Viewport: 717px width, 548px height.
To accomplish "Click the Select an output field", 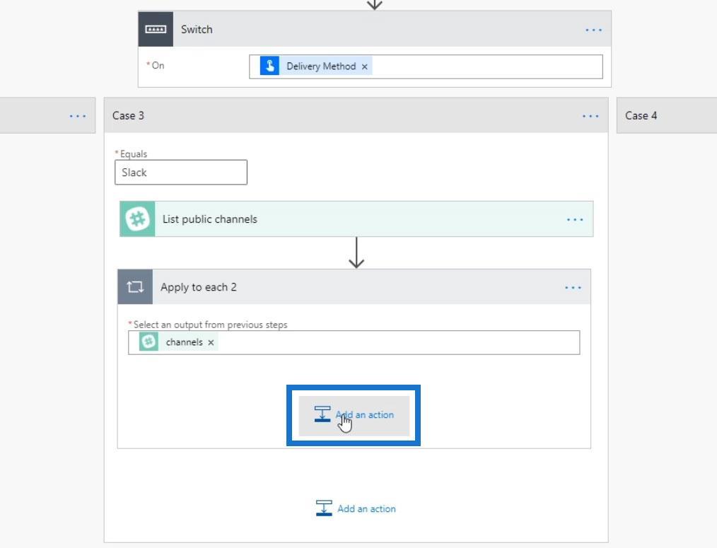I will (x=354, y=343).
